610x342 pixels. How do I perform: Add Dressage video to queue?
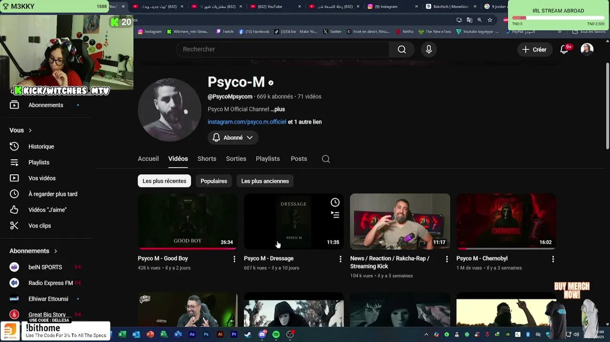pyautogui.click(x=335, y=215)
